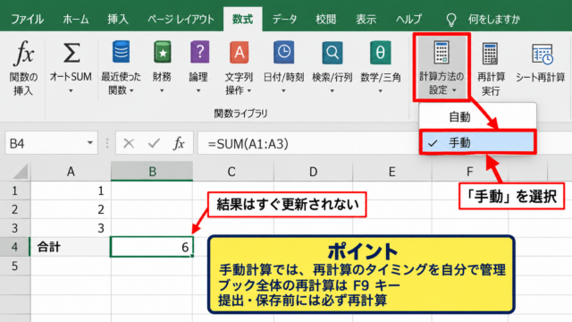Viewport: 572px width, 322px height.
Task: Expand the オートSUM dropdown arrow
Action: coord(71,90)
